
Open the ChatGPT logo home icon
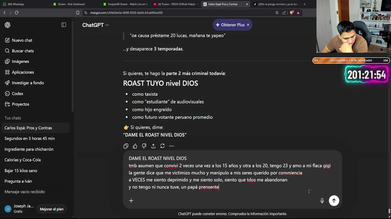8,25
